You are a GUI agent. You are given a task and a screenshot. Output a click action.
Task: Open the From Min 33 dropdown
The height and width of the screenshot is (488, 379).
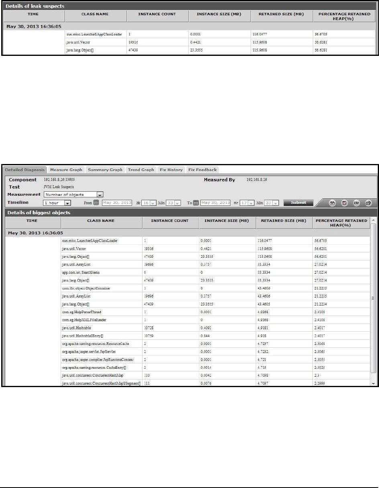(x=174, y=203)
